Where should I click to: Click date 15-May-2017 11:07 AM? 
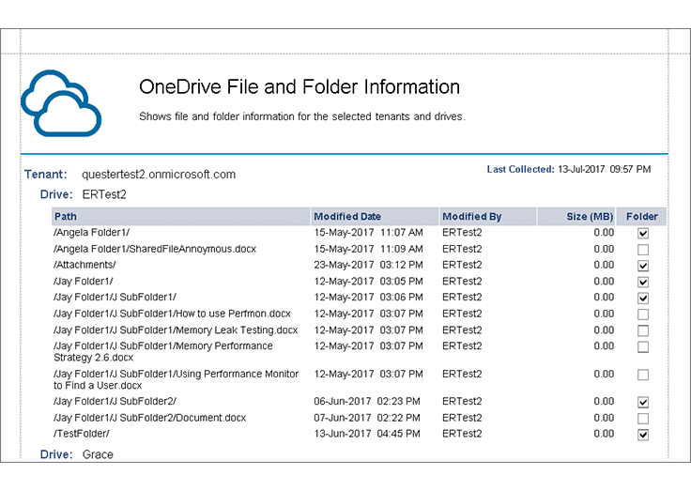click(368, 232)
